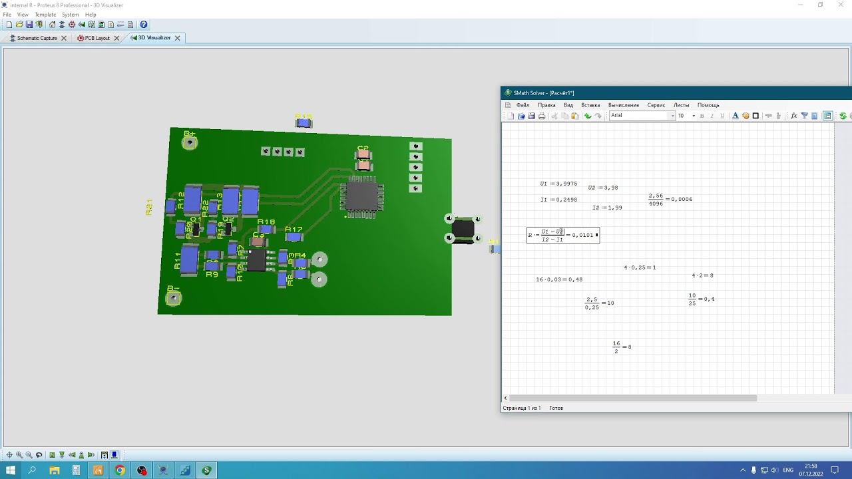Print the SMath worksheet icon

pos(542,116)
